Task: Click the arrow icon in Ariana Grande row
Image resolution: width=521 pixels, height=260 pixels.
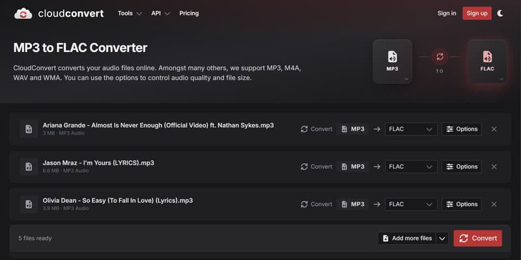Action: (x=376, y=129)
